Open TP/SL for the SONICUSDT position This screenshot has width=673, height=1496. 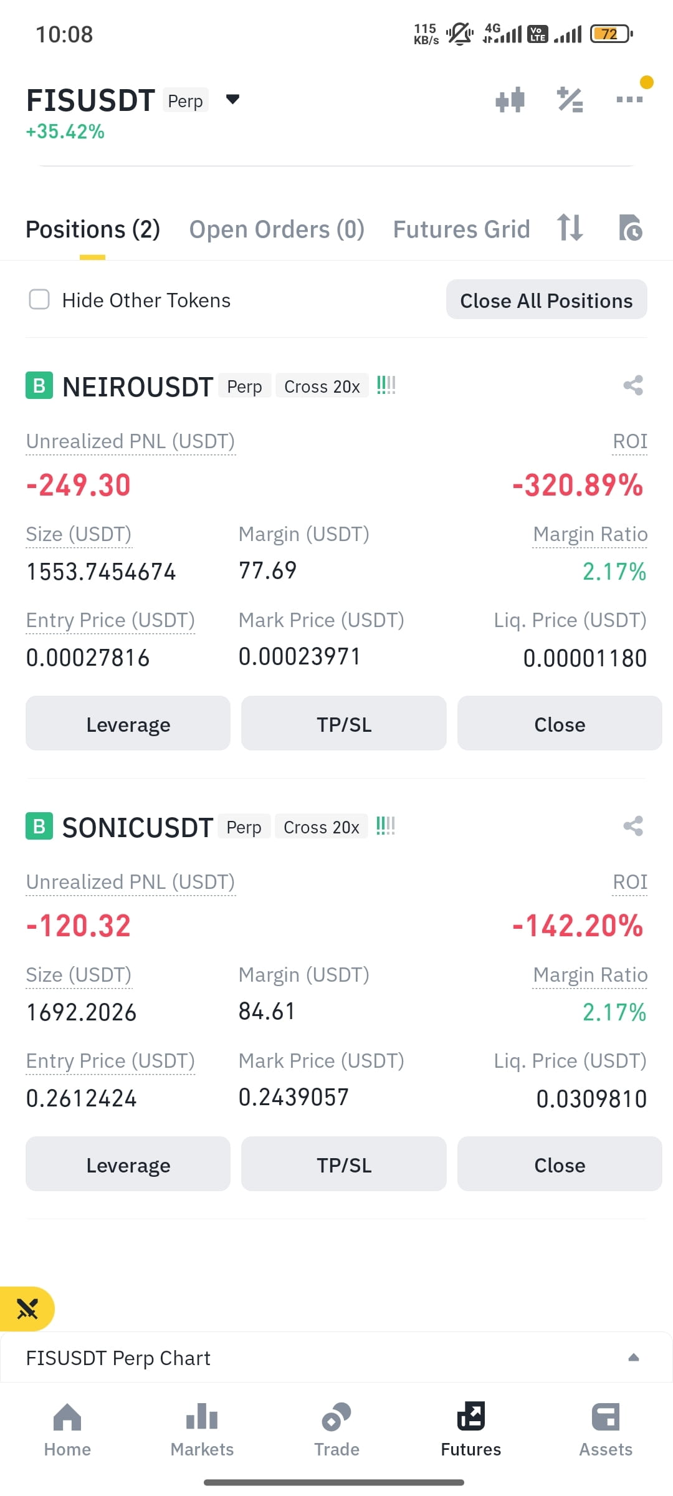[344, 1164]
